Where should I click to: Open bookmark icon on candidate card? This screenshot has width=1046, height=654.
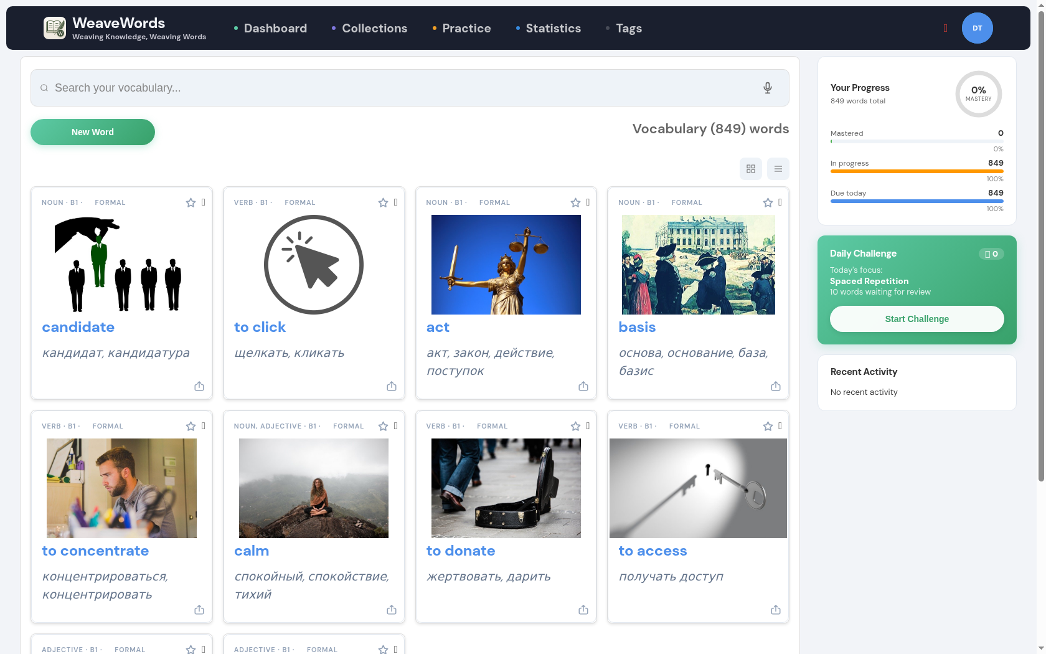point(204,202)
